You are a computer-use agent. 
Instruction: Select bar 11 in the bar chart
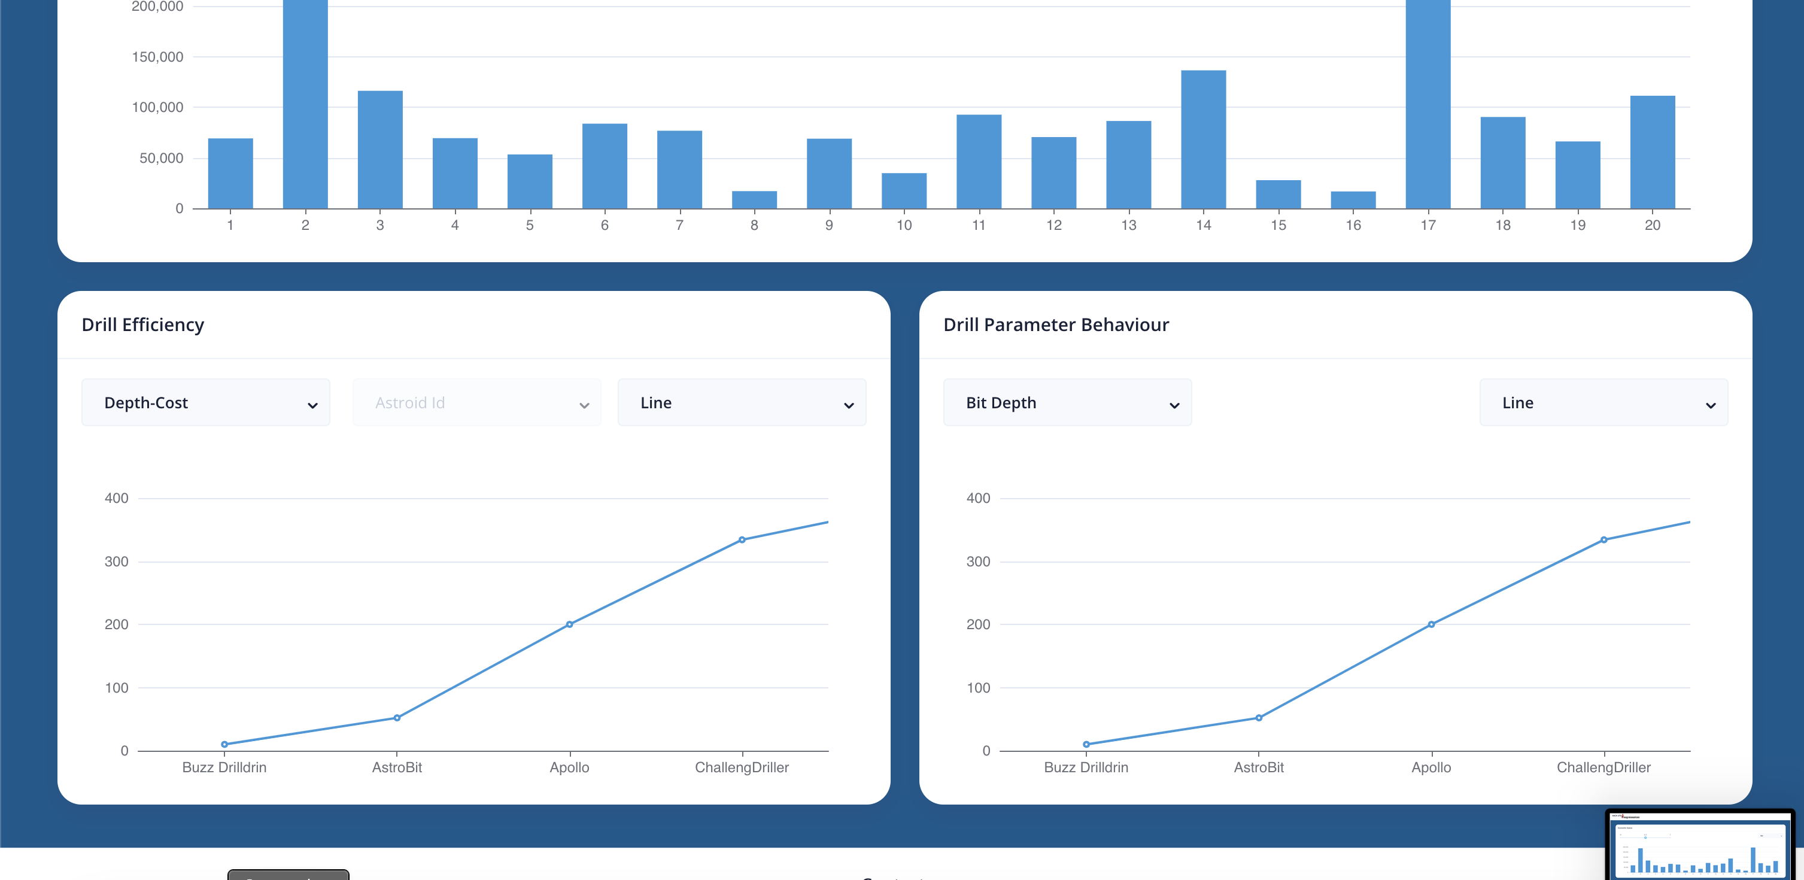(x=979, y=162)
